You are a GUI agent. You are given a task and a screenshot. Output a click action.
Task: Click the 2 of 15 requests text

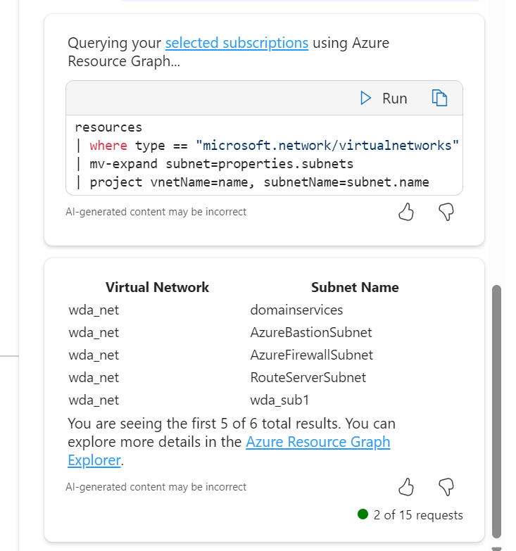pos(418,515)
